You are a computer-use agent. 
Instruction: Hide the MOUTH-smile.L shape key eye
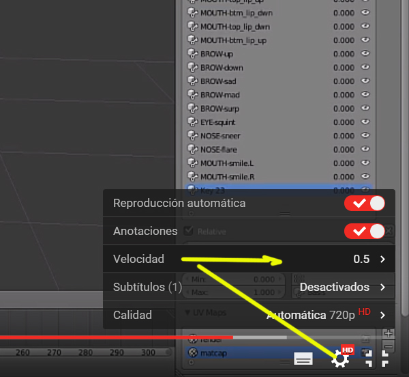pyautogui.click(x=365, y=163)
